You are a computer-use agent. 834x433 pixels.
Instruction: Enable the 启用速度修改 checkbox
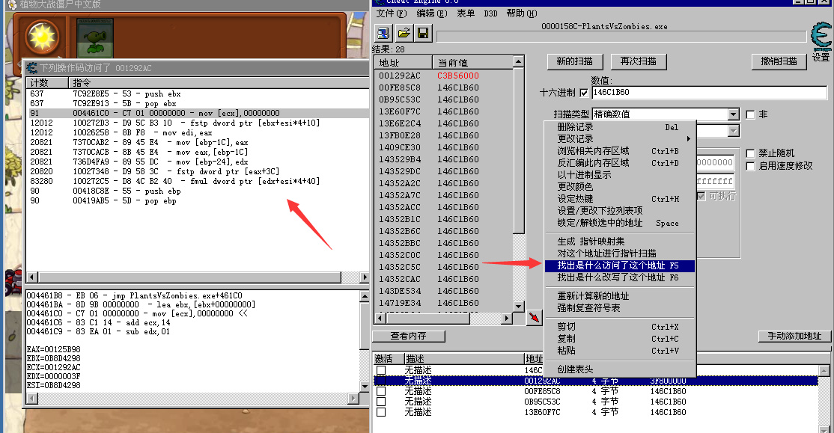(x=750, y=166)
